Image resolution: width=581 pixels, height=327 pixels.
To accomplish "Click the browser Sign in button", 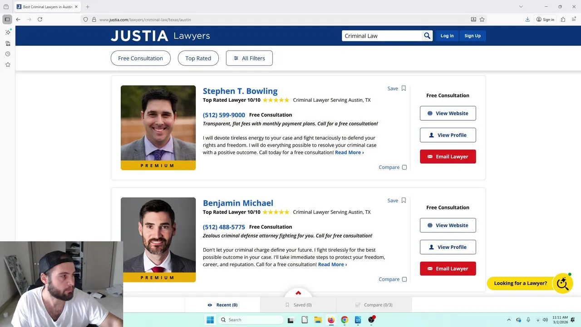I will pos(545,20).
